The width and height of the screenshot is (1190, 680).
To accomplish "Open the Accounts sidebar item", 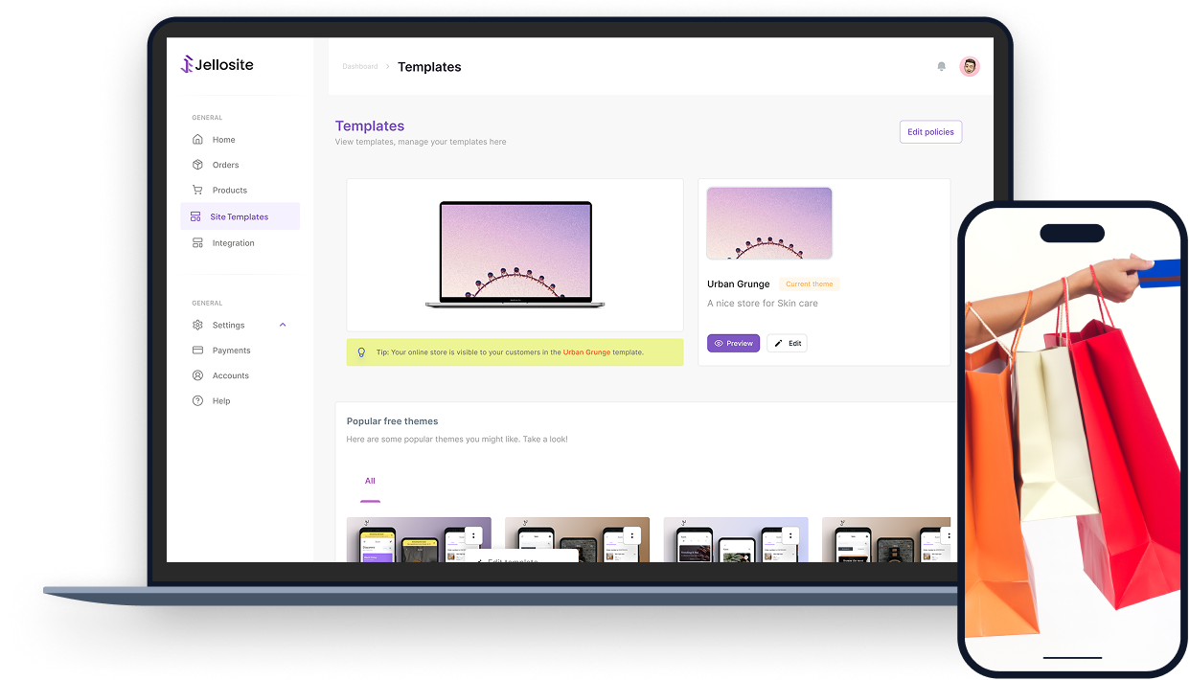I will click(230, 375).
